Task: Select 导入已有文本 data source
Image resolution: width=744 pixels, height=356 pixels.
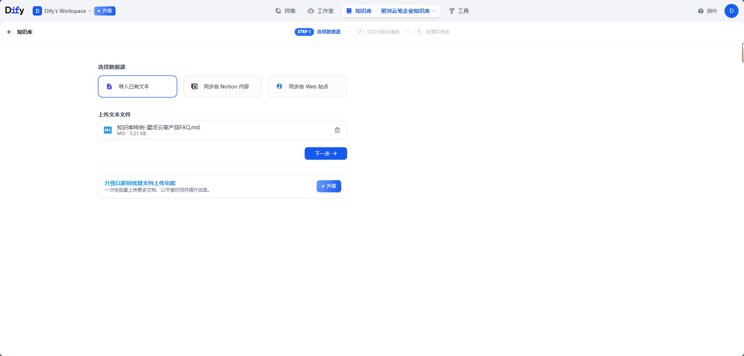Action: [137, 86]
